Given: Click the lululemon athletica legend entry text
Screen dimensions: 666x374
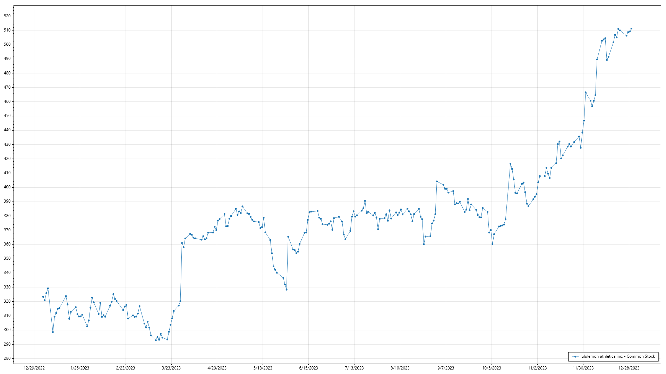Looking at the screenshot, I should point(617,356).
